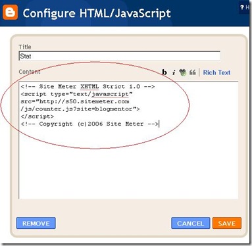Cancel the widget configuration

191,223
